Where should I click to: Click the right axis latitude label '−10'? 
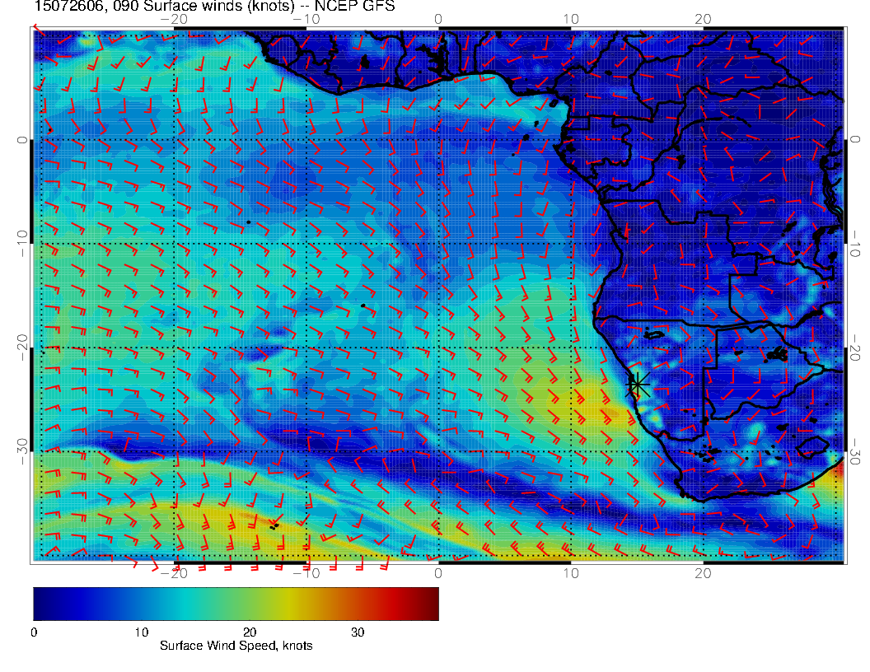pos(854,244)
